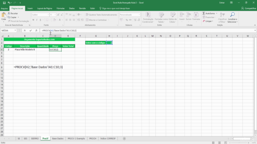257x144 pixels.
Task: Click Entrar sign-in link
Action: [x=222, y=3]
